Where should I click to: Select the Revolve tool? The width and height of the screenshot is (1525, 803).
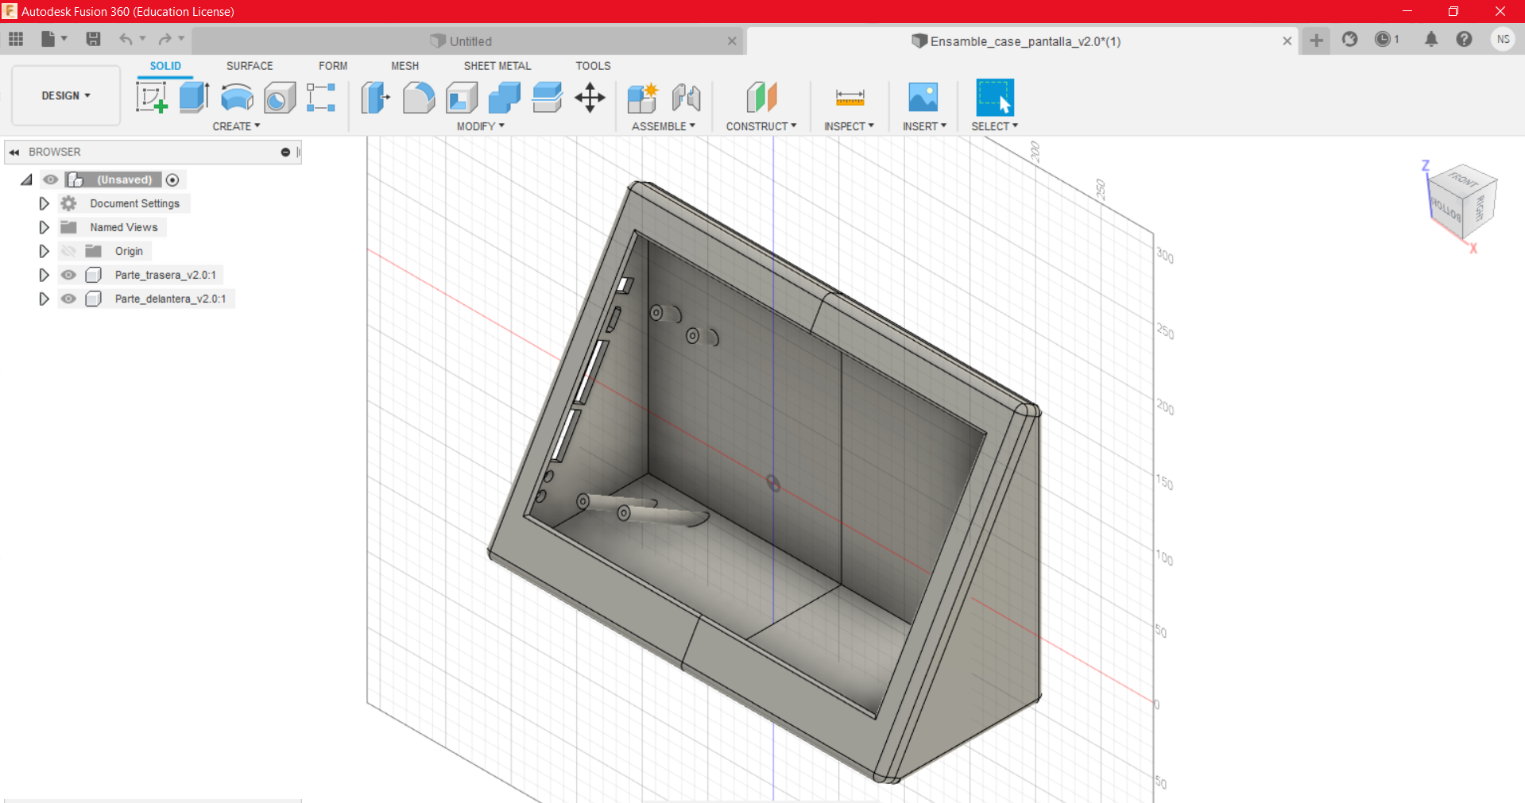236,97
